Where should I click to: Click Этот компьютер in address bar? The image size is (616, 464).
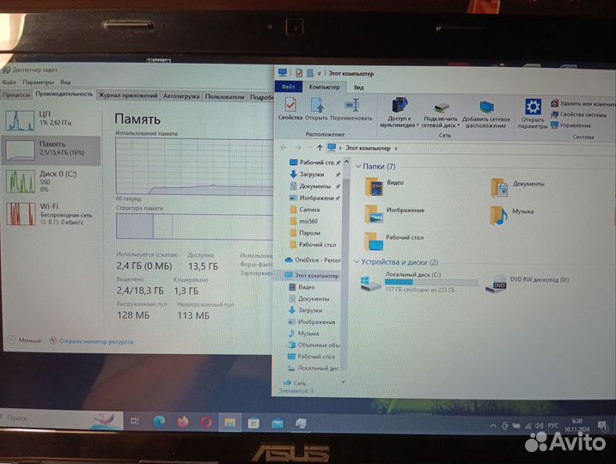(x=368, y=148)
